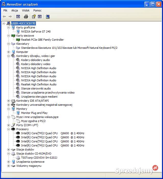Click the chip icon of the first Intel Core2 Quad entry

[18, 133]
